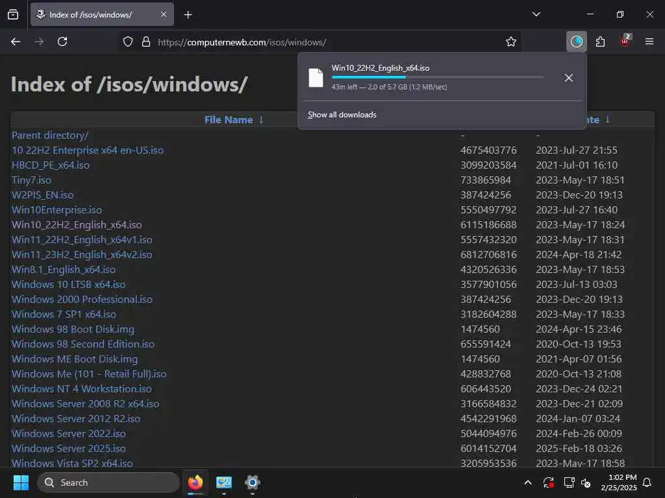
Task: Open the Firefox application hamburger menu
Action: (x=649, y=41)
